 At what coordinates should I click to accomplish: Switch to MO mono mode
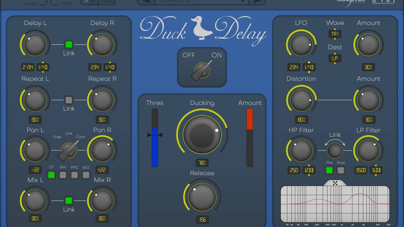pyautogui.click(x=86, y=175)
